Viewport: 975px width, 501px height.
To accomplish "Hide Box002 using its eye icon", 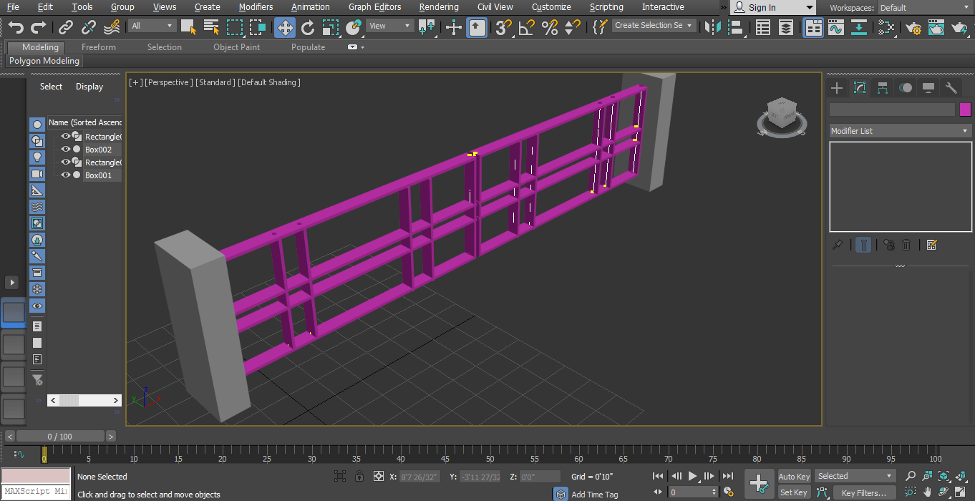I will click(66, 150).
